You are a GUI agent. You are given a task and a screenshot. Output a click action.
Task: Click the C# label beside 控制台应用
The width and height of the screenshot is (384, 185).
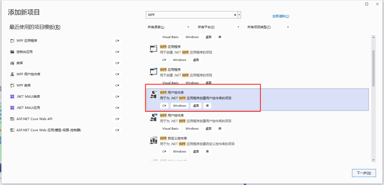pyautogui.click(x=117, y=52)
